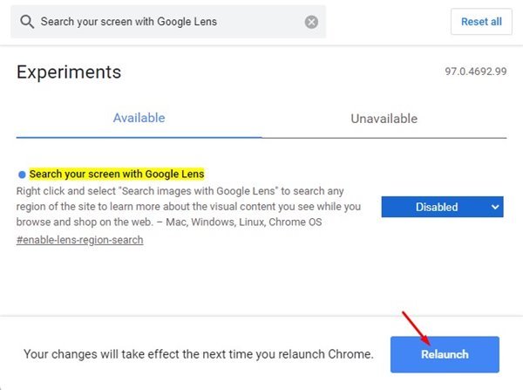Viewport: 523px width, 390px height.
Task: Click the 'Your changes will take effect' message
Action: click(199, 354)
